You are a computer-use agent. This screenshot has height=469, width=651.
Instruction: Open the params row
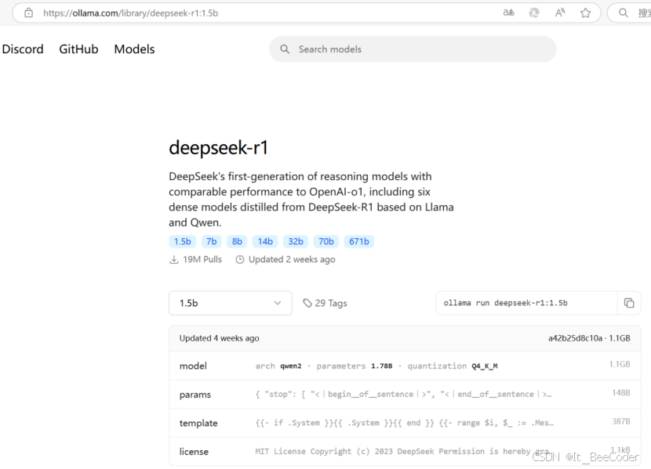405,395
